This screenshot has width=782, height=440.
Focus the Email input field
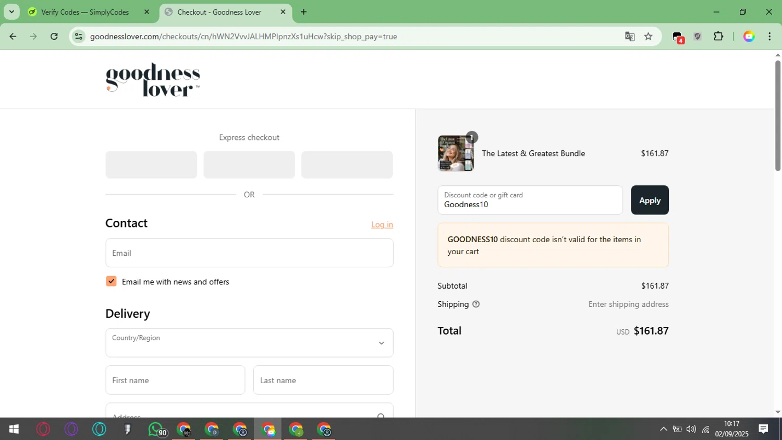[x=249, y=253]
